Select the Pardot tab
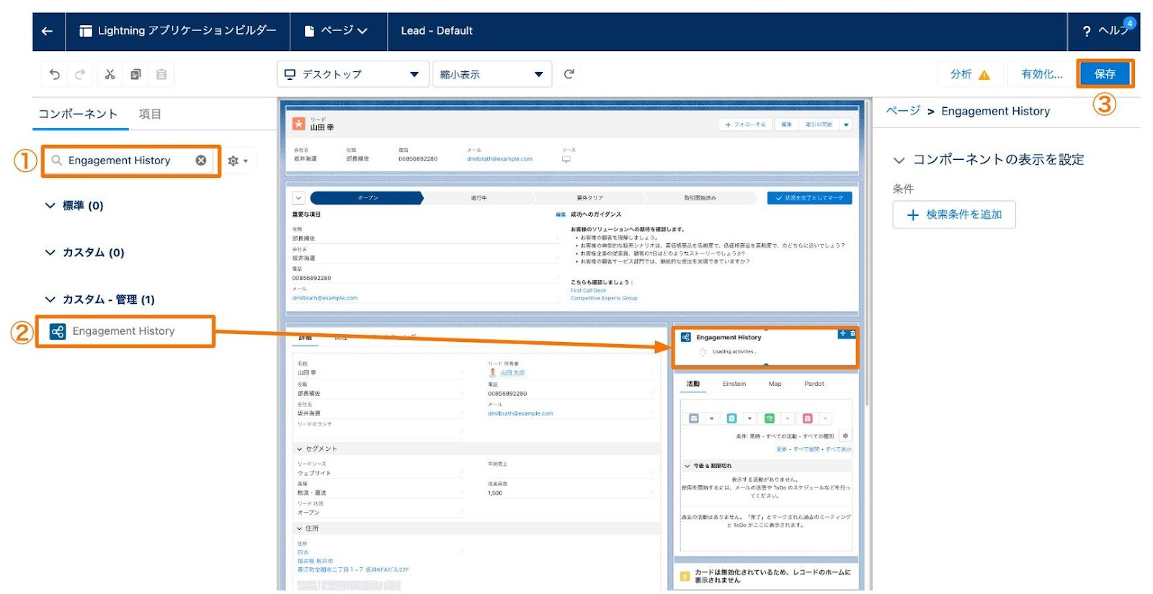 click(x=814, y=384)
